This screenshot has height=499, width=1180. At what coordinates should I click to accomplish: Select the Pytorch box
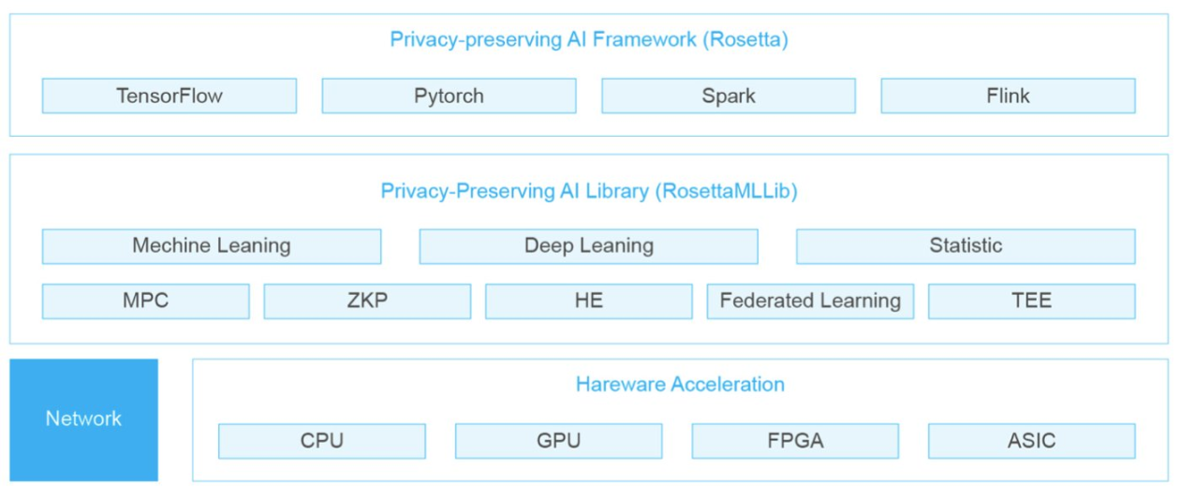[x=449, y=95]
